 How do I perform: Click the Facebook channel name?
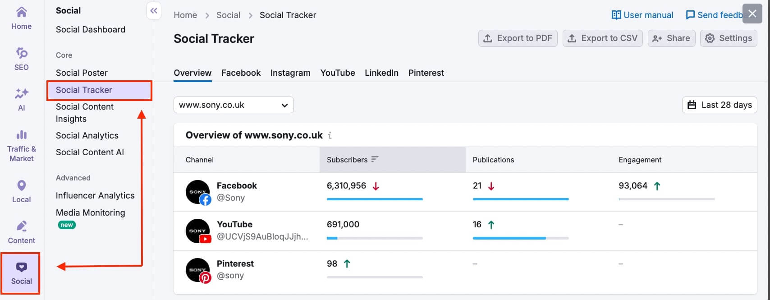[237, 185]
